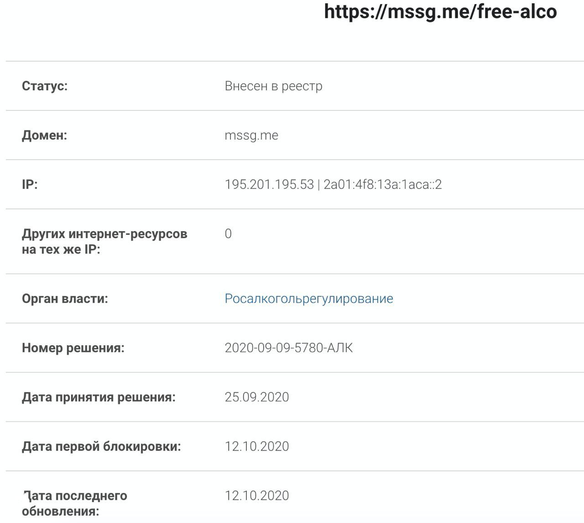Click the Домен label

click(44, 135)
